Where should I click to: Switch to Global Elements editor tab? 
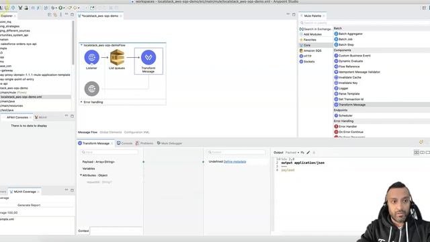point(110,132)
